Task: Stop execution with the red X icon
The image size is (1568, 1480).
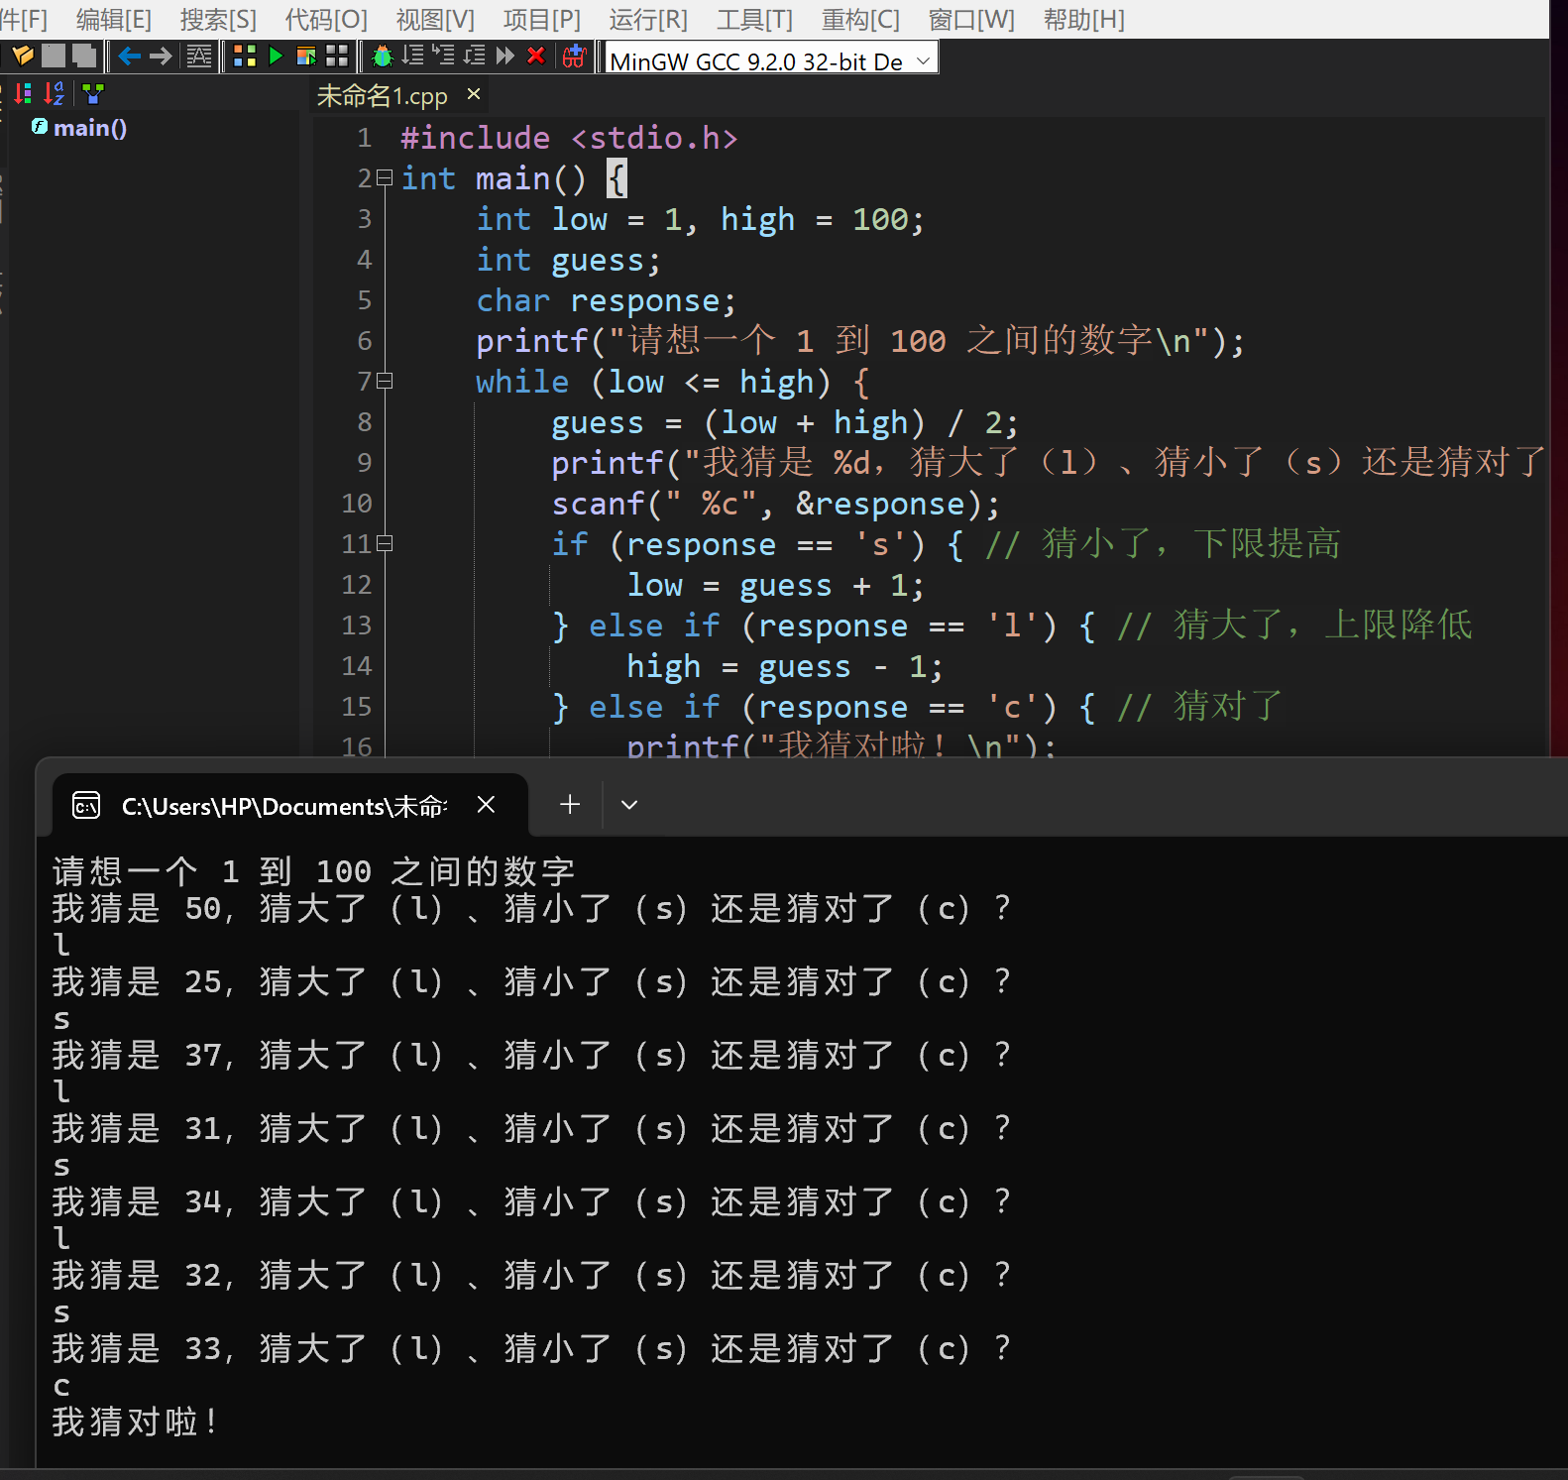Action: 536,57
